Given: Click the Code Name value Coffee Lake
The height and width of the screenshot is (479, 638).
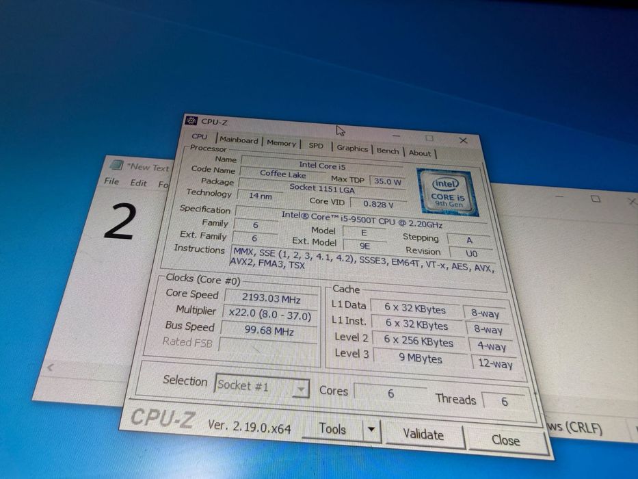Looking at the screenshot, I should (282, 174).
